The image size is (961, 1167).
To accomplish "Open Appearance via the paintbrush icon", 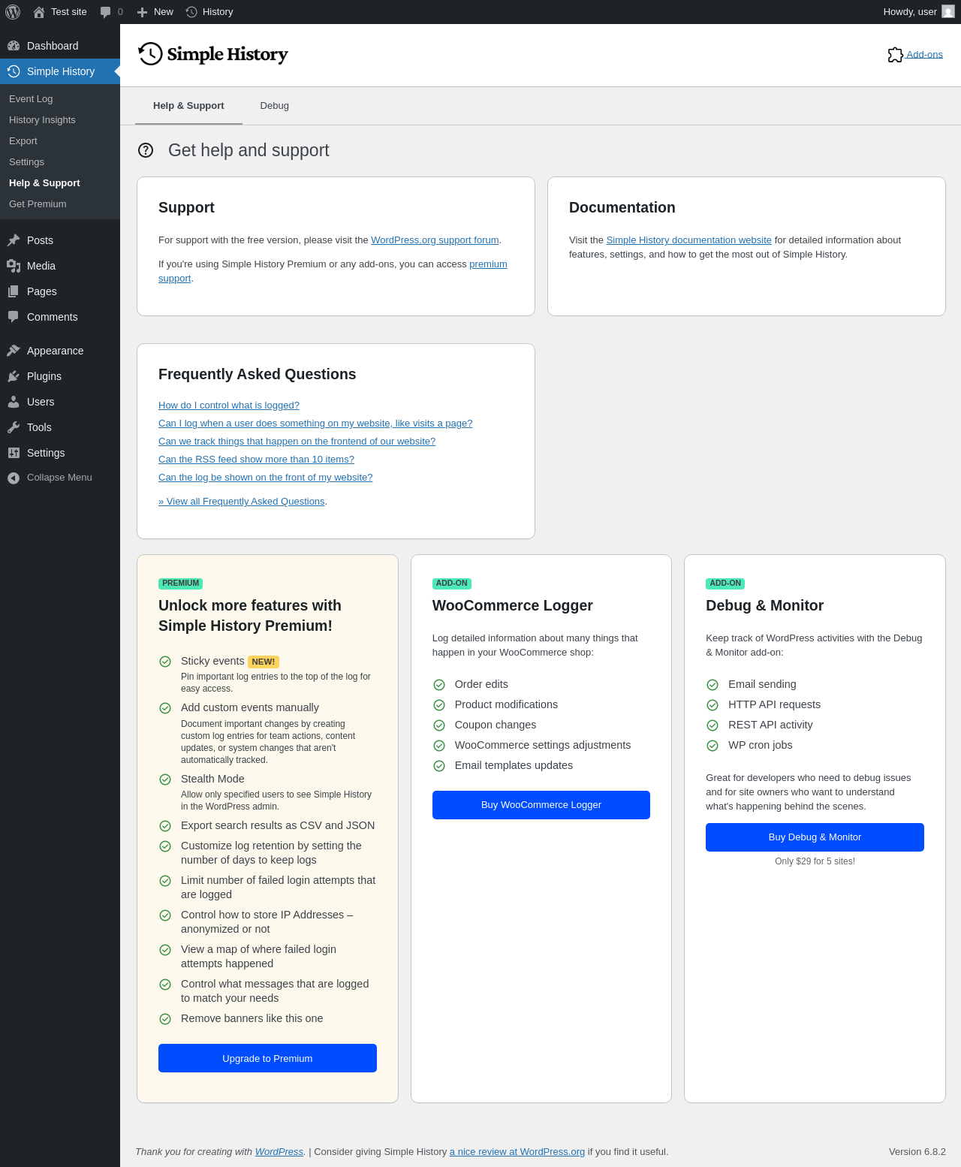I will pos(14,351).
